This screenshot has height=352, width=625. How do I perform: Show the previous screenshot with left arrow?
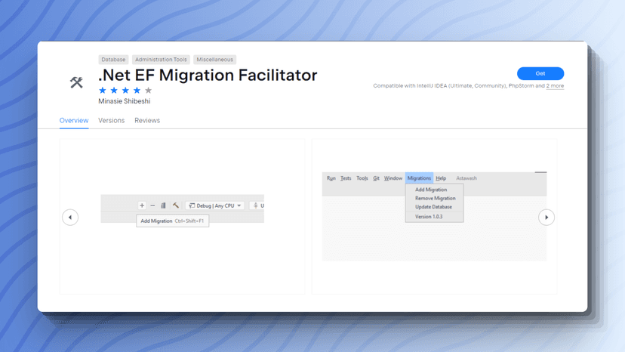coord(70,217)
